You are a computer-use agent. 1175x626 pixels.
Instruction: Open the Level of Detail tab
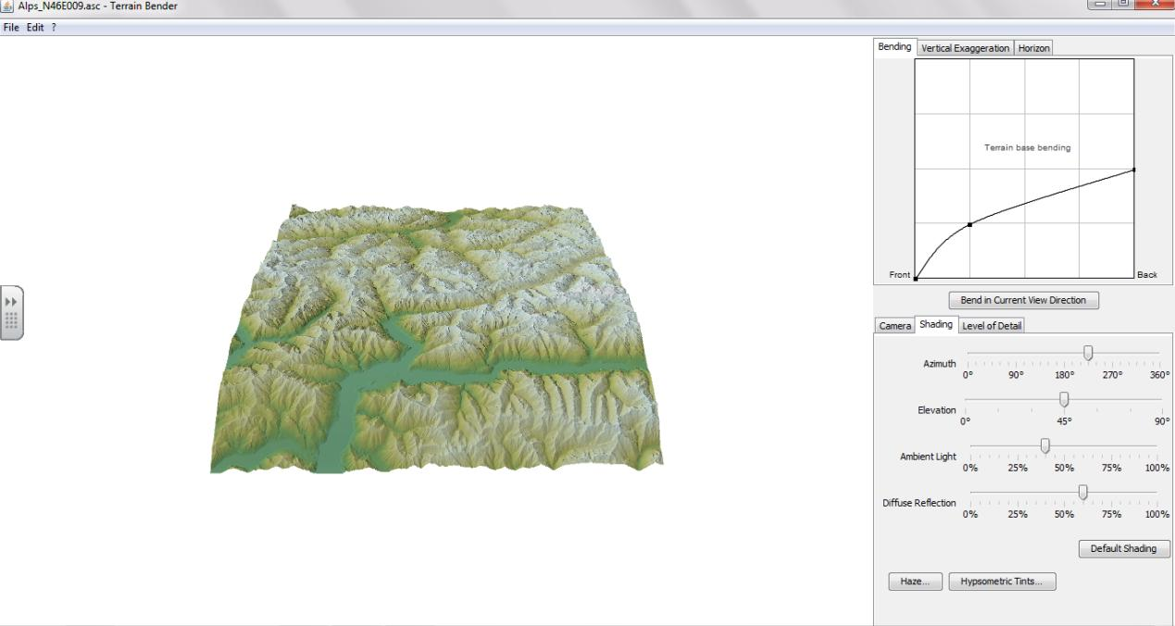point(992,325)
